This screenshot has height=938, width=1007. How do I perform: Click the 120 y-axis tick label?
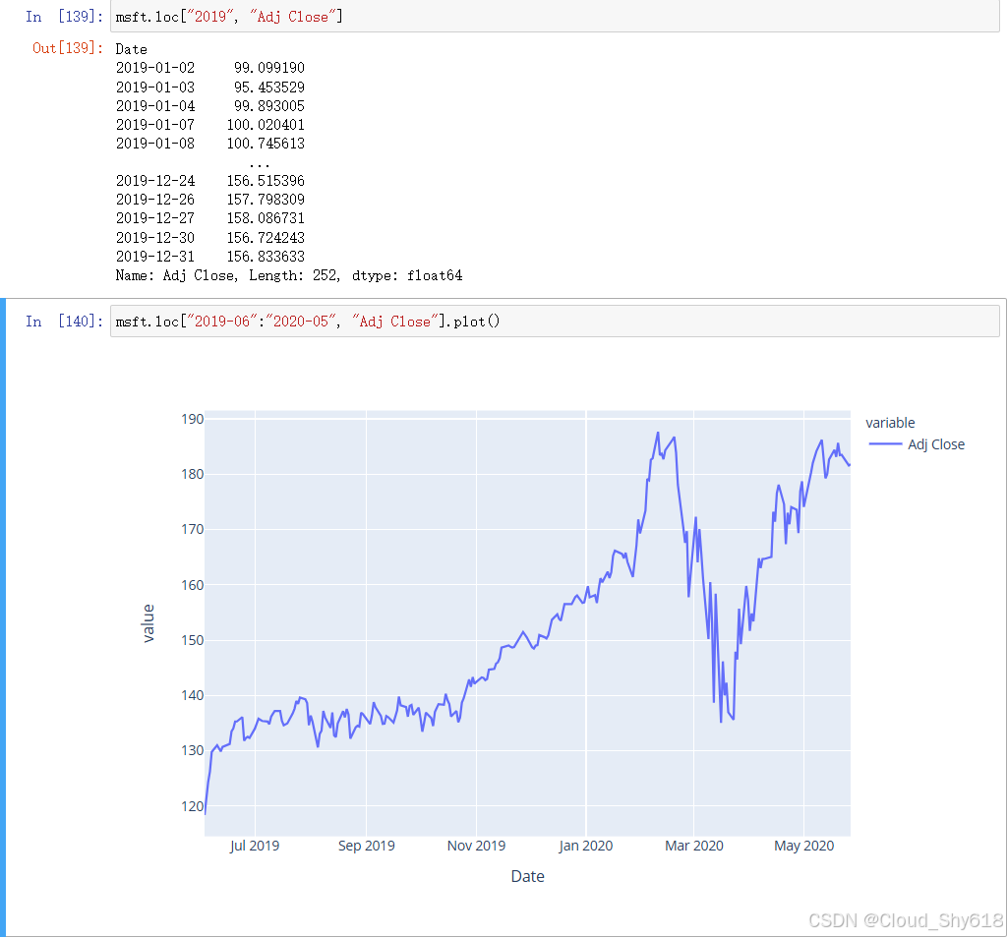point(192,806)
